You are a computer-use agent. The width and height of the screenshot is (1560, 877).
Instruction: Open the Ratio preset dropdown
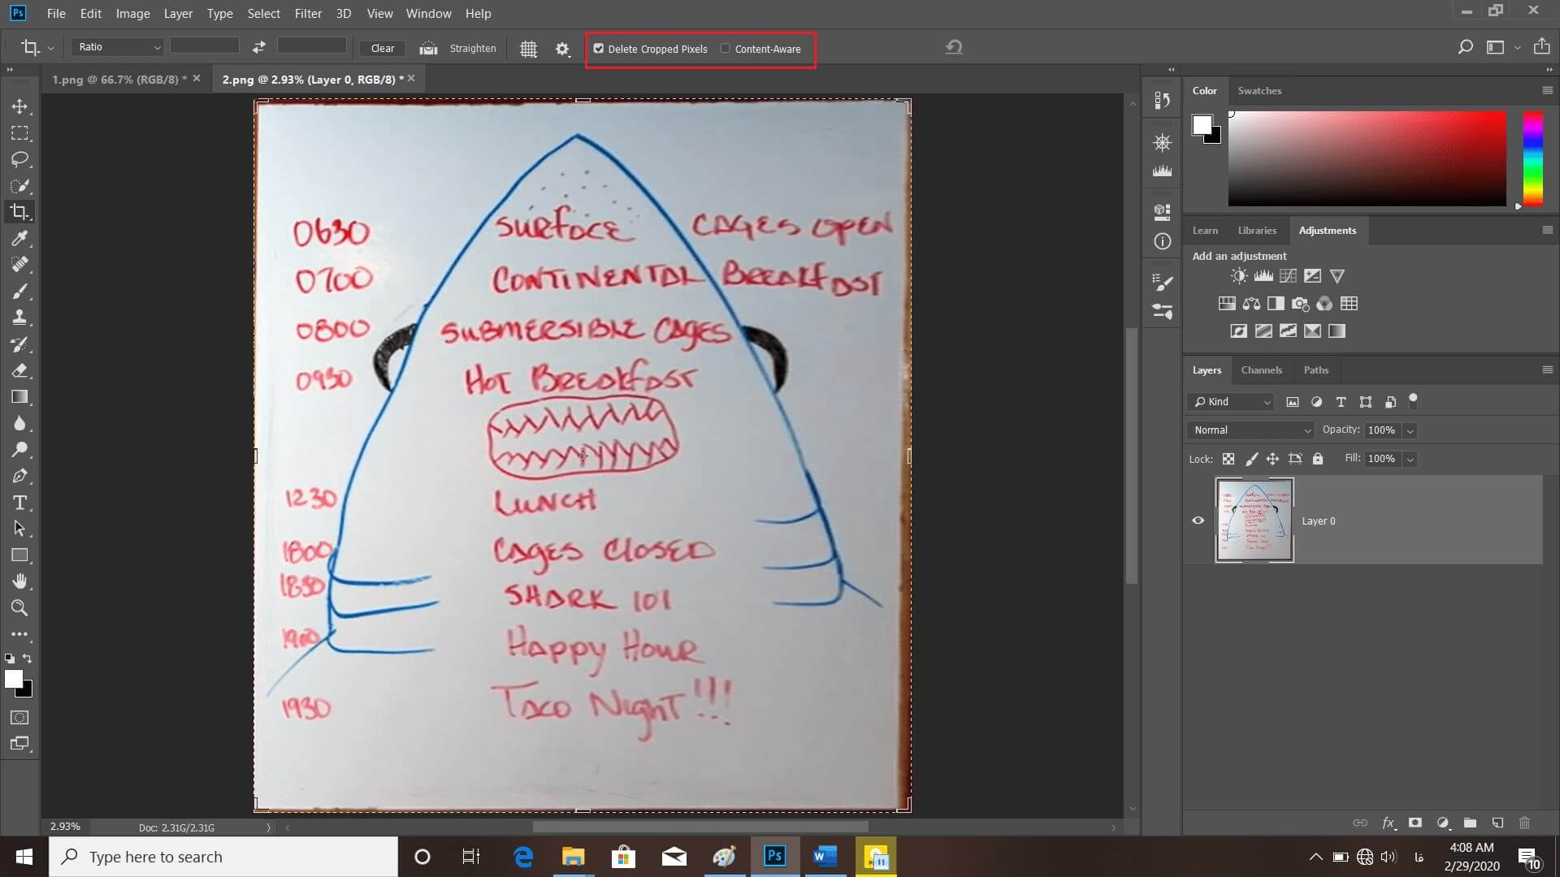pos(117,47)
